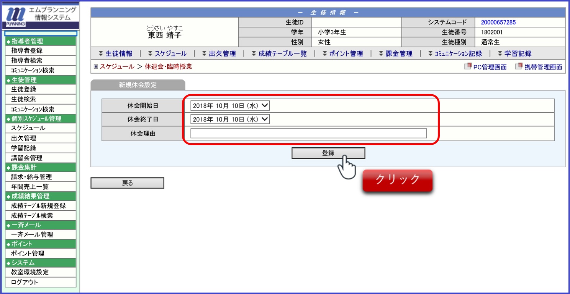Screen dimensions: 570x294
Task: Expand the 出欠管理 top navigation menu
Action: [219, 54]
